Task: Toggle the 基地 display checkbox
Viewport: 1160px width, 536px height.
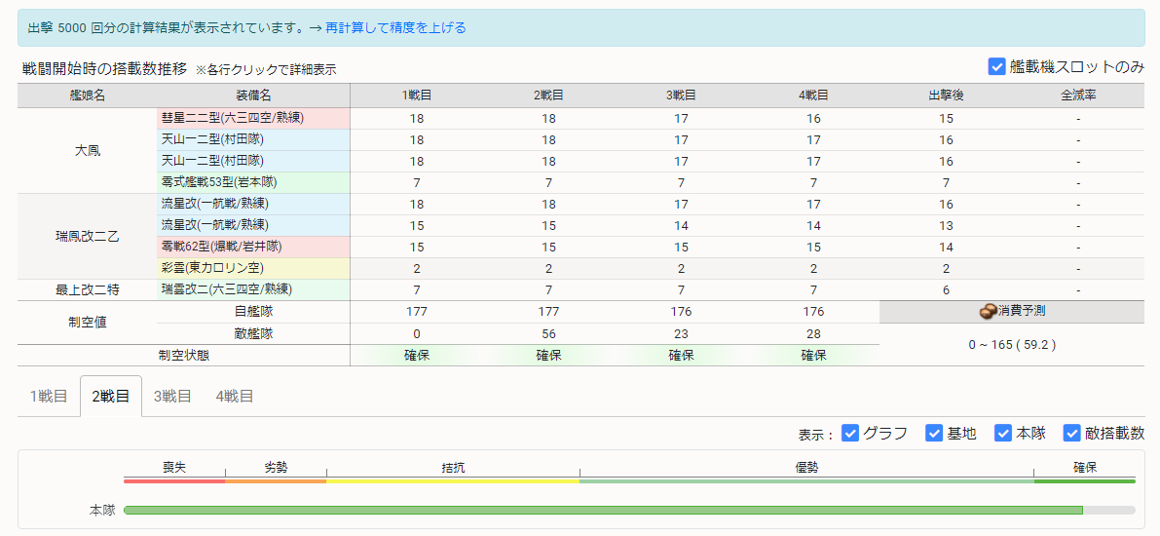Action: click(934, 433)
